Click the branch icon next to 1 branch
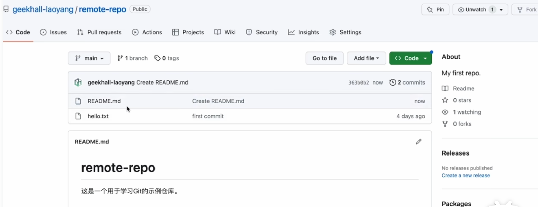The height and width of the screenshot is (207, 538). pyautogui.click(x=120, y=58)
